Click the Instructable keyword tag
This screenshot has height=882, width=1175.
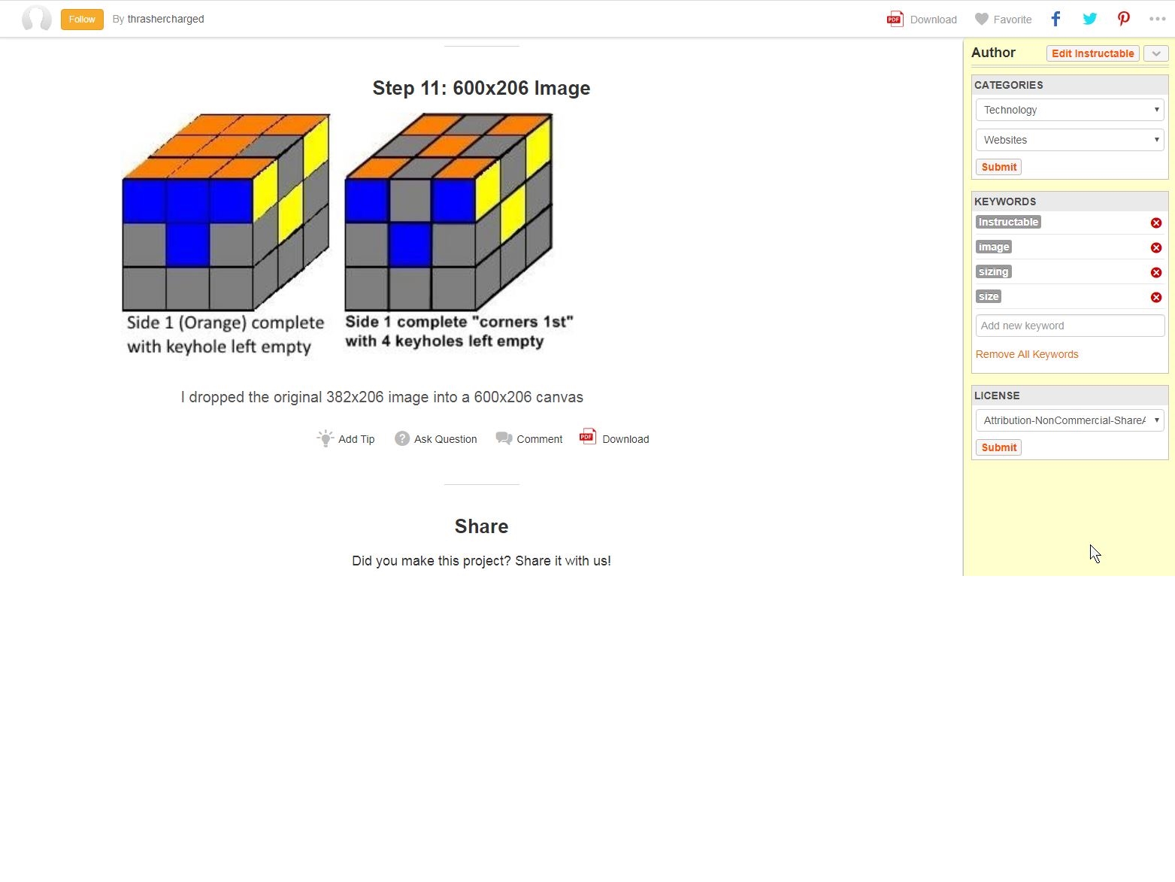coord(1008,222)
